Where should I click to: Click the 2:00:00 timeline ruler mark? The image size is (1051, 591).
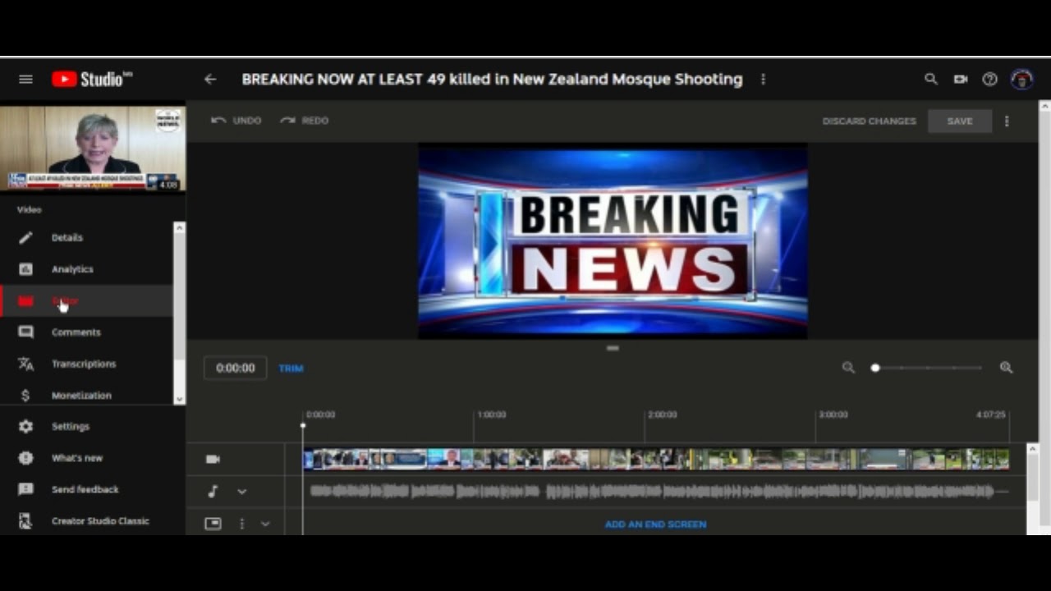pyautogui.click(x=662, y=415)
